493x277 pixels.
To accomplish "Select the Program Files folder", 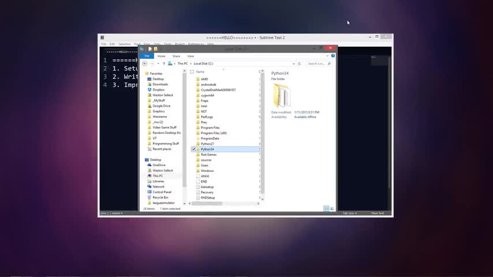I will (210, 128).
